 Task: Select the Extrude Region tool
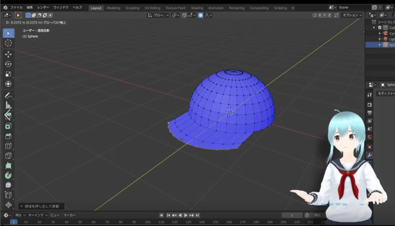pyautogui.click(x=8, y=116)
